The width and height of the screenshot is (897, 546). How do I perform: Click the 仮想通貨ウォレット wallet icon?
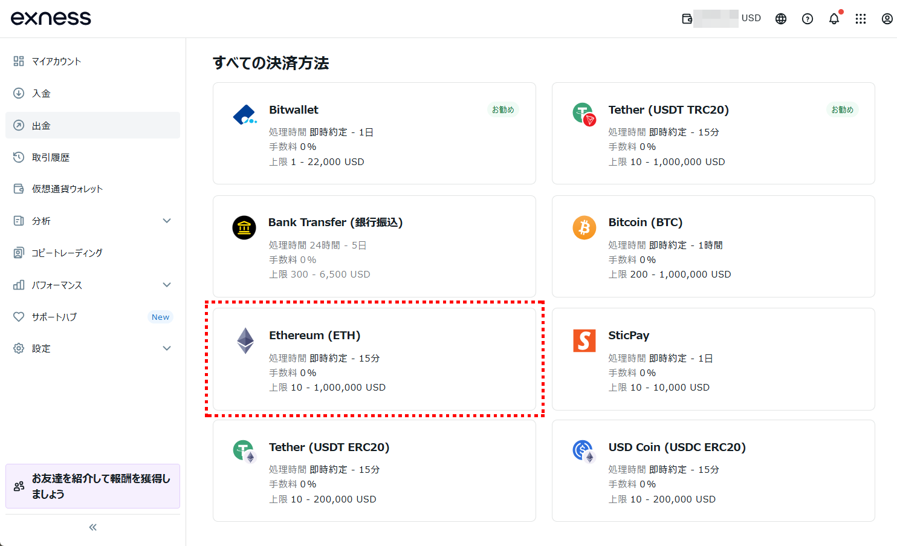point(19,189)
